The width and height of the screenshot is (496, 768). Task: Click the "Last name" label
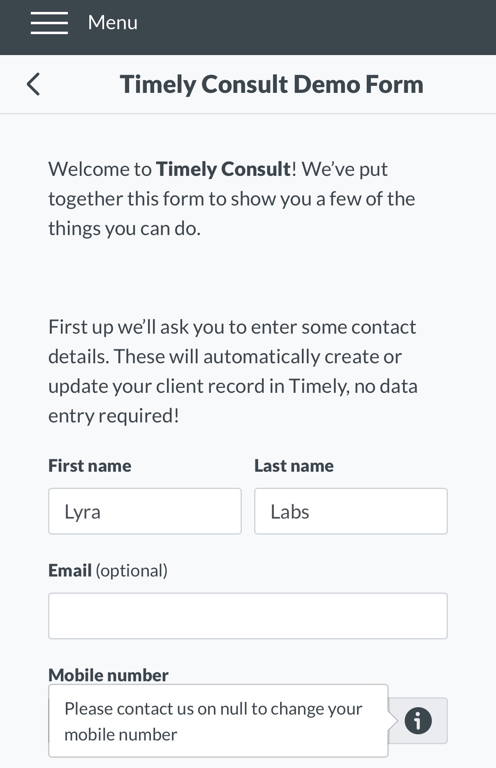point(294,466)
